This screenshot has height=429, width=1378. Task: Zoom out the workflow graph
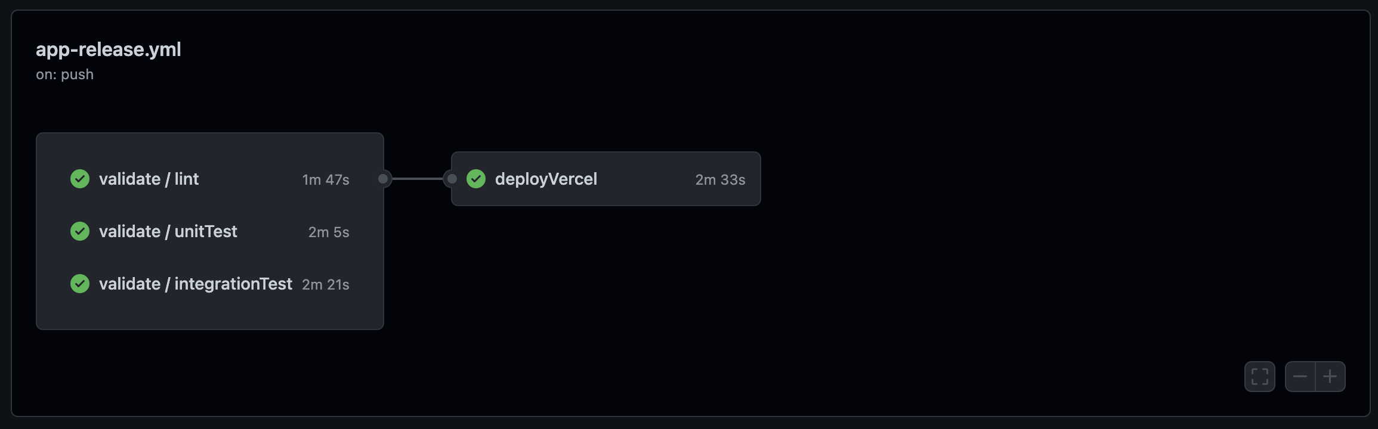pos(1300,377)
